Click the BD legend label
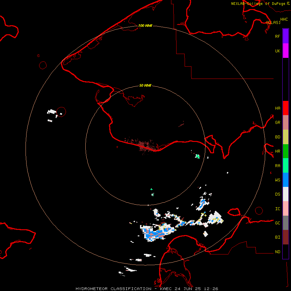 point(277,137)
